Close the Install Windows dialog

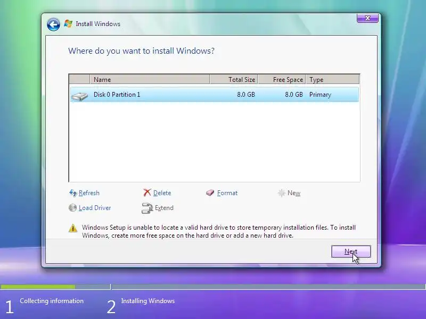click(x=367, y=18)
